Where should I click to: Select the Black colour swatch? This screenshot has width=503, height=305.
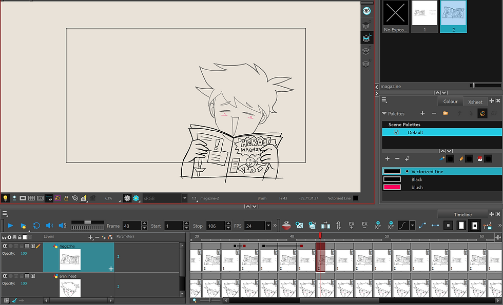[442, 179]
